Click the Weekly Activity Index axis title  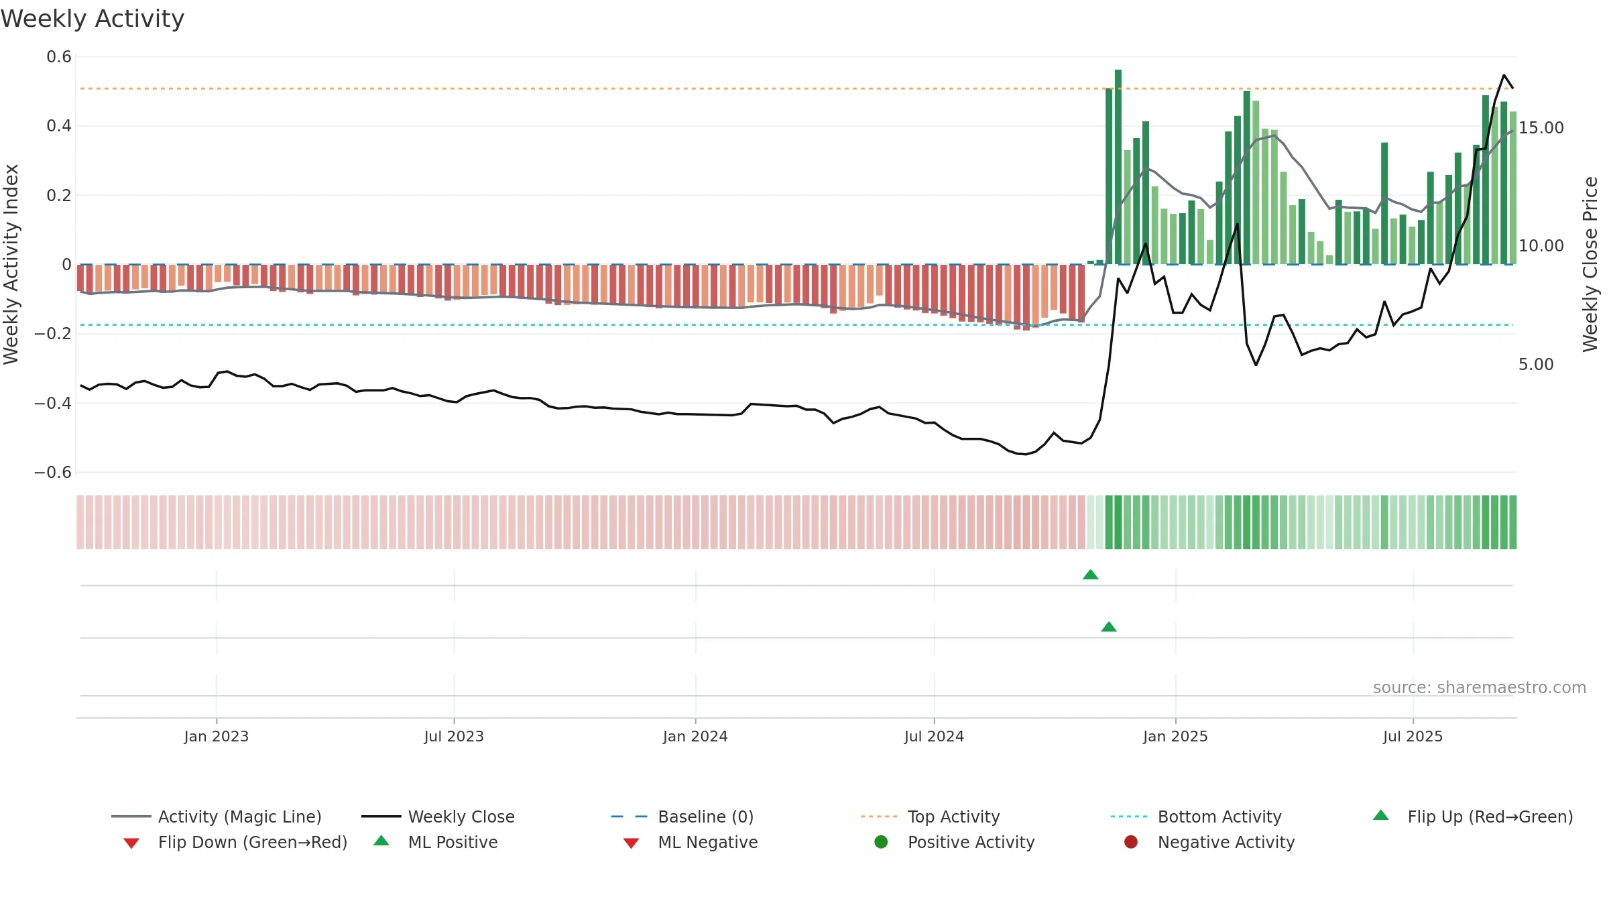[x=11, y=264]
